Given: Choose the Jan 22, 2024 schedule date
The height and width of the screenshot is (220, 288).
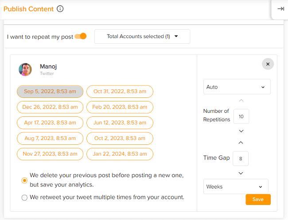Looking at the screenshot, I should 120,154.
